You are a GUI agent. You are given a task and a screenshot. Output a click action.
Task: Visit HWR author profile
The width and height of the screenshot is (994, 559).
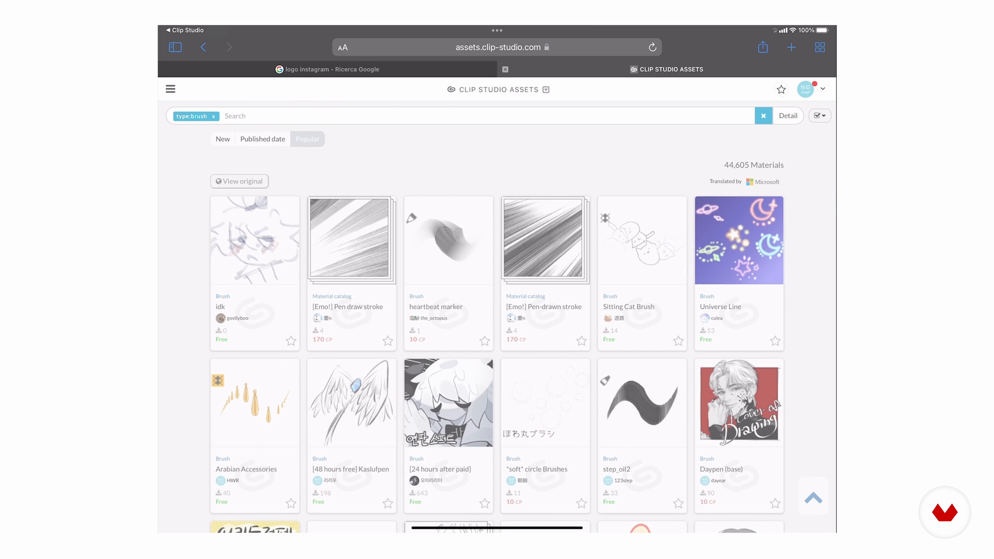coord(227,480)
